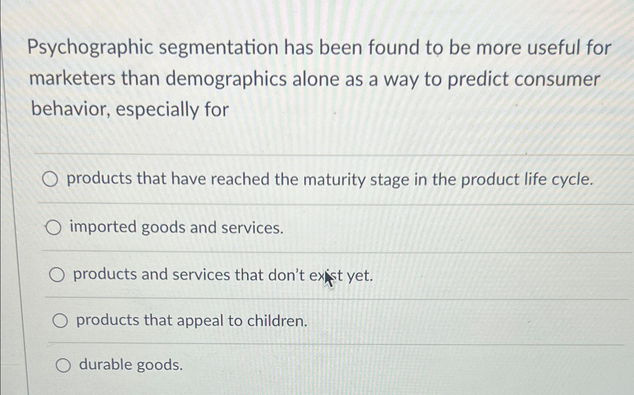Click the 'imported goods and services' text
Image resolution: width=634 pixels, height=395 pixels.
tap(177, 227)
